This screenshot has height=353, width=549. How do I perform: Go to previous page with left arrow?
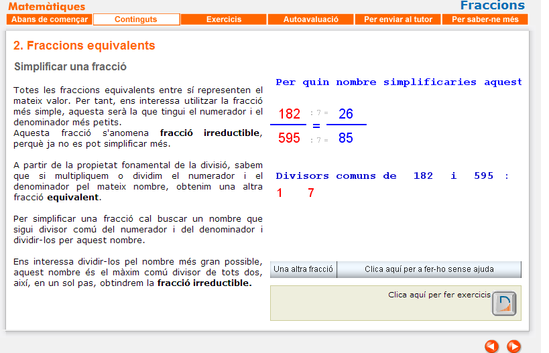tap(492, 346)
